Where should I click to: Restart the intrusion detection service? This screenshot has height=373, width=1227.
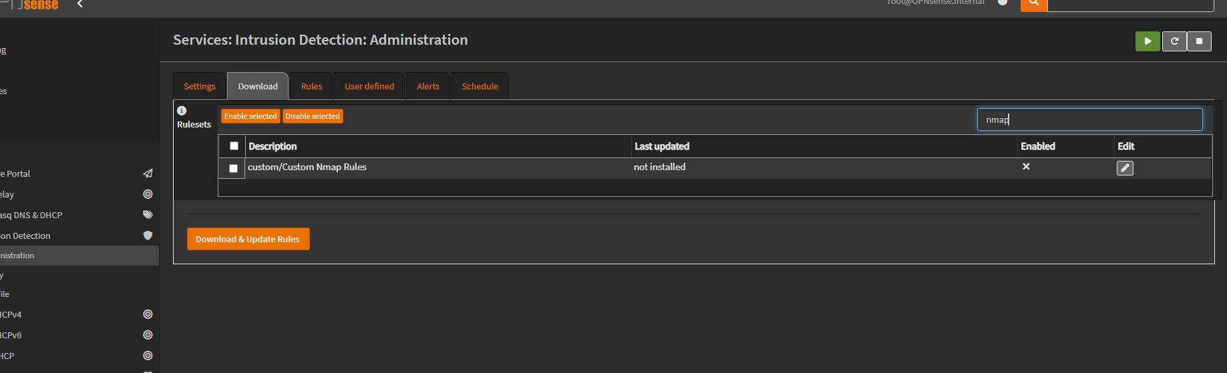1174,41
